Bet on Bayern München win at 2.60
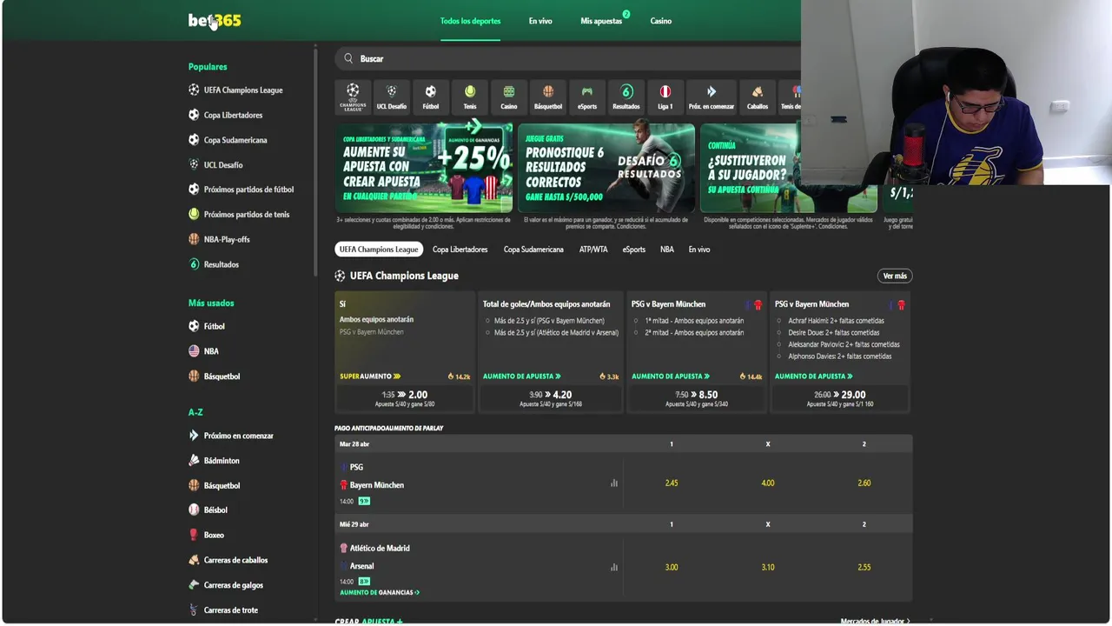The image size is (1112, 626). 864,483
